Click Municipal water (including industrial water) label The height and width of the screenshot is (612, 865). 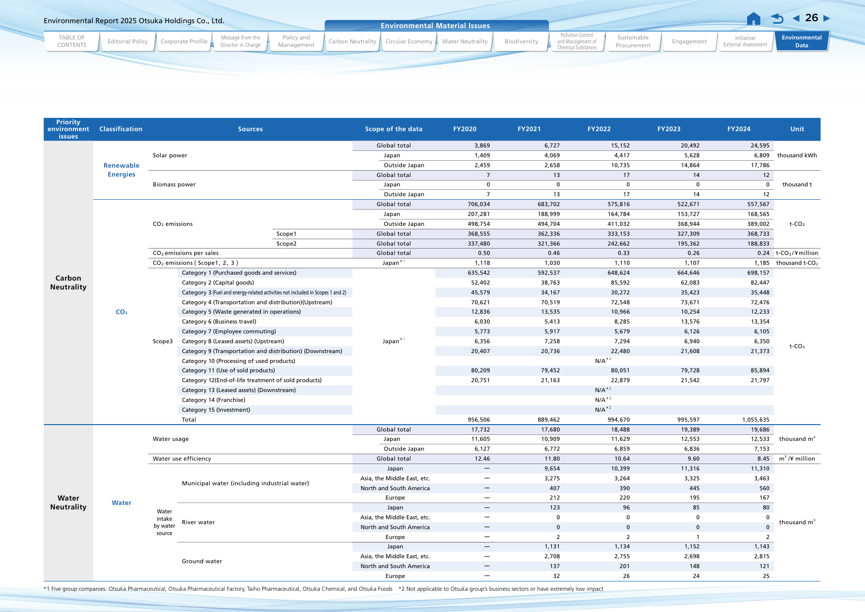point(246,483)
